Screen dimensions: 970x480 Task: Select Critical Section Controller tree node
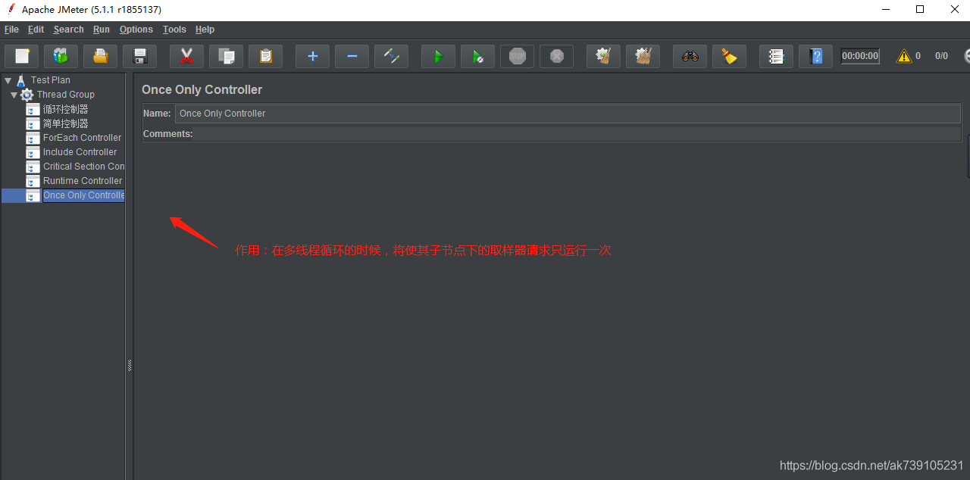point(83,167)
